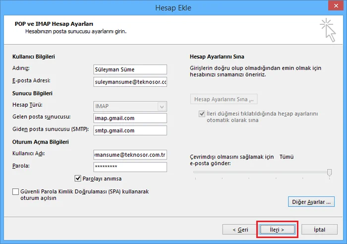This screenshot has width=347, height=244.
Task: Click the offline mail slider handle
Action: (329, 172)
